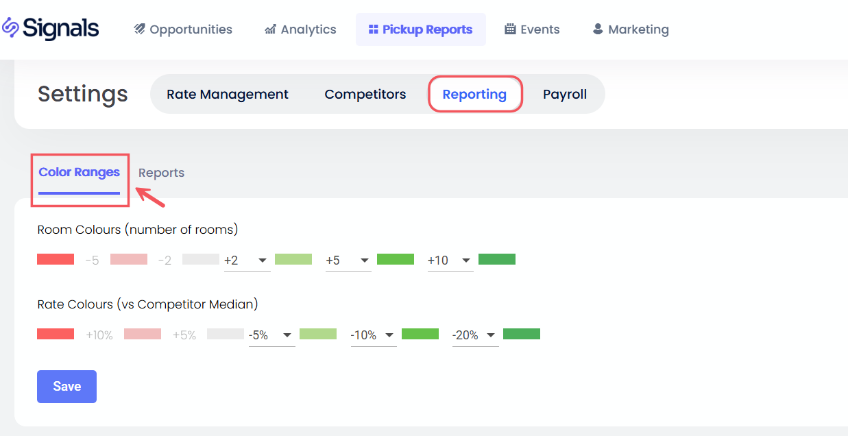Open the Marketing person item
Viewport: 848px width, 436px height.
[x=631, y=29]
